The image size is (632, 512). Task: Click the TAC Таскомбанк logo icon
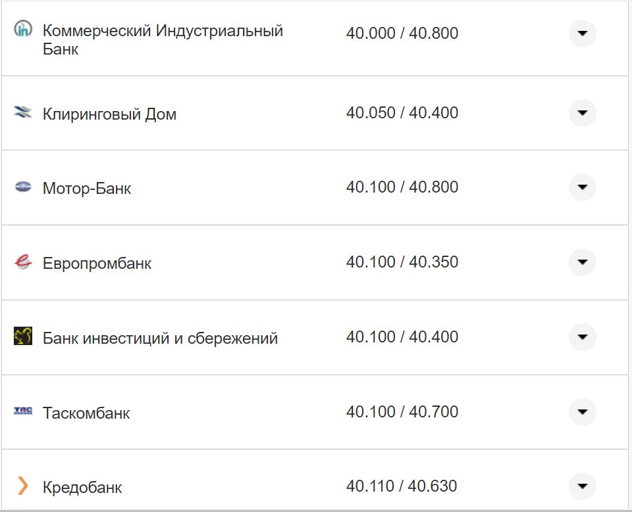tap(24, 411)
